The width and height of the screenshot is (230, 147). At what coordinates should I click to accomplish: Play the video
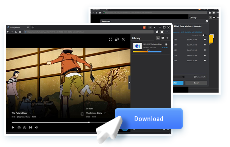click(x=13, y=127)
